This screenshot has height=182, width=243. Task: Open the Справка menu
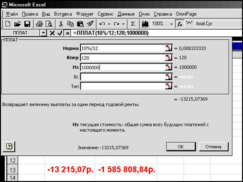pos(163,14)
